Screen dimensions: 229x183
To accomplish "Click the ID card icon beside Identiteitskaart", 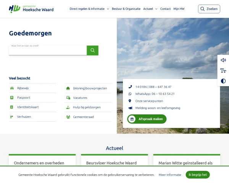I will [12, 107].
